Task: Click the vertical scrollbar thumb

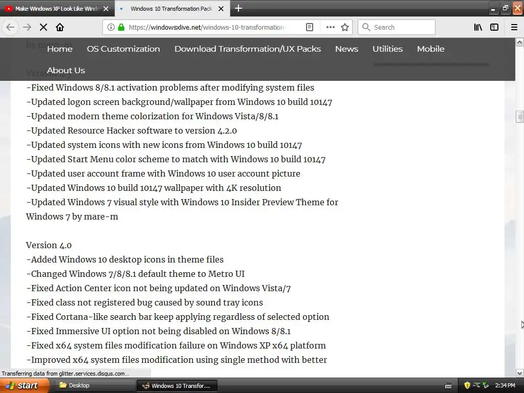Action: [x=520, y=117]
